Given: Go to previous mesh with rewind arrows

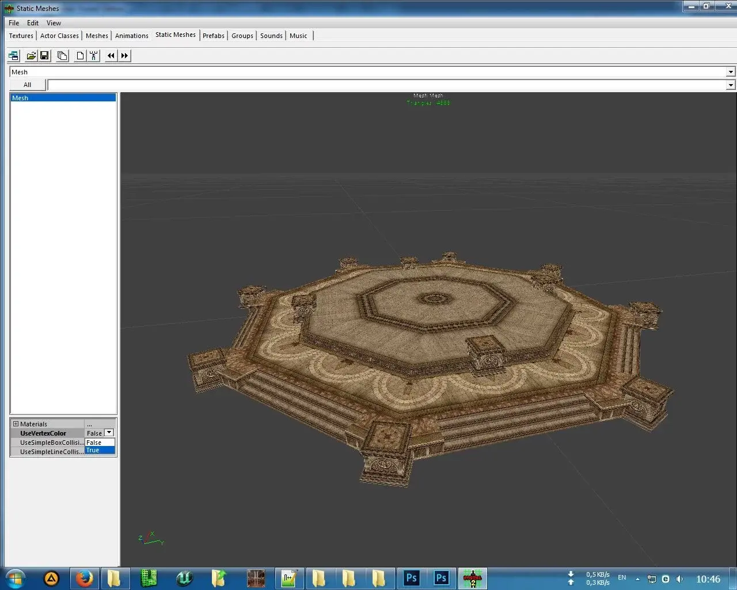Looking at the screenshot, I should pyautogui.click(x=111, y=55).
